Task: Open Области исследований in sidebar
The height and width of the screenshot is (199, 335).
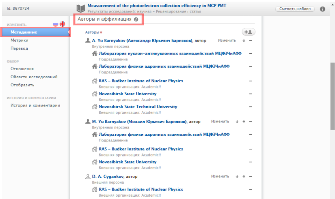Action: click(x=34, y=77)
